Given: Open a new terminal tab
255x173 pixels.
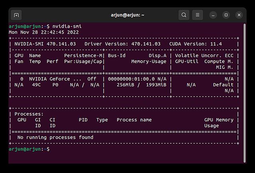Looking at the screenshot, I should pos(16,15).
